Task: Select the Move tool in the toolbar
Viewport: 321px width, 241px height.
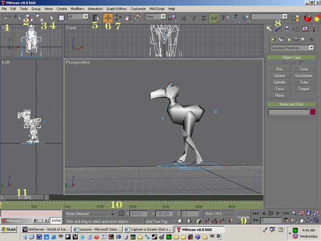Action: (108, 18)
